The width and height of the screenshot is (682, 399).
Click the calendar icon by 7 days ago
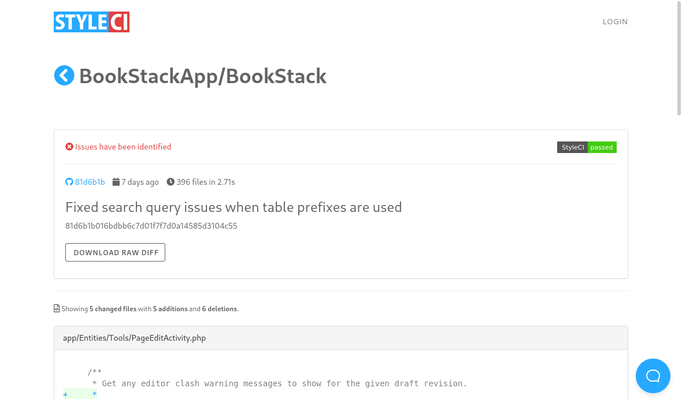[116, 182]
